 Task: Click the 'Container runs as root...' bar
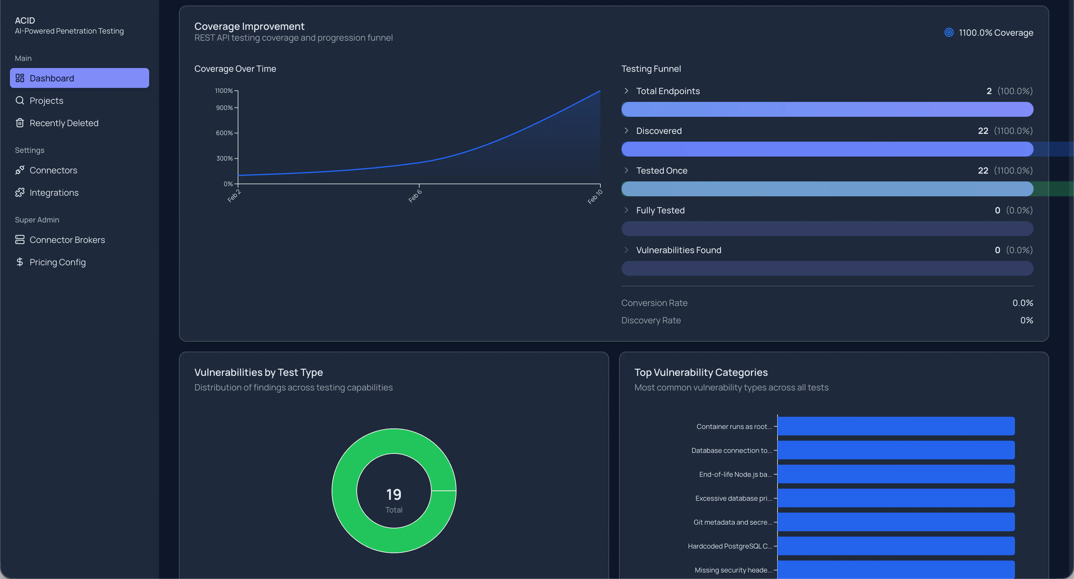tap(896, 426)
